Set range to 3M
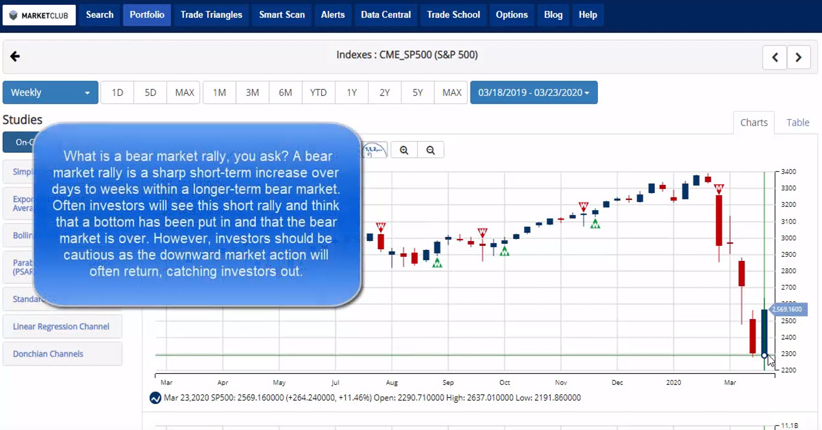The image size is (822, 430). (252, 92)
